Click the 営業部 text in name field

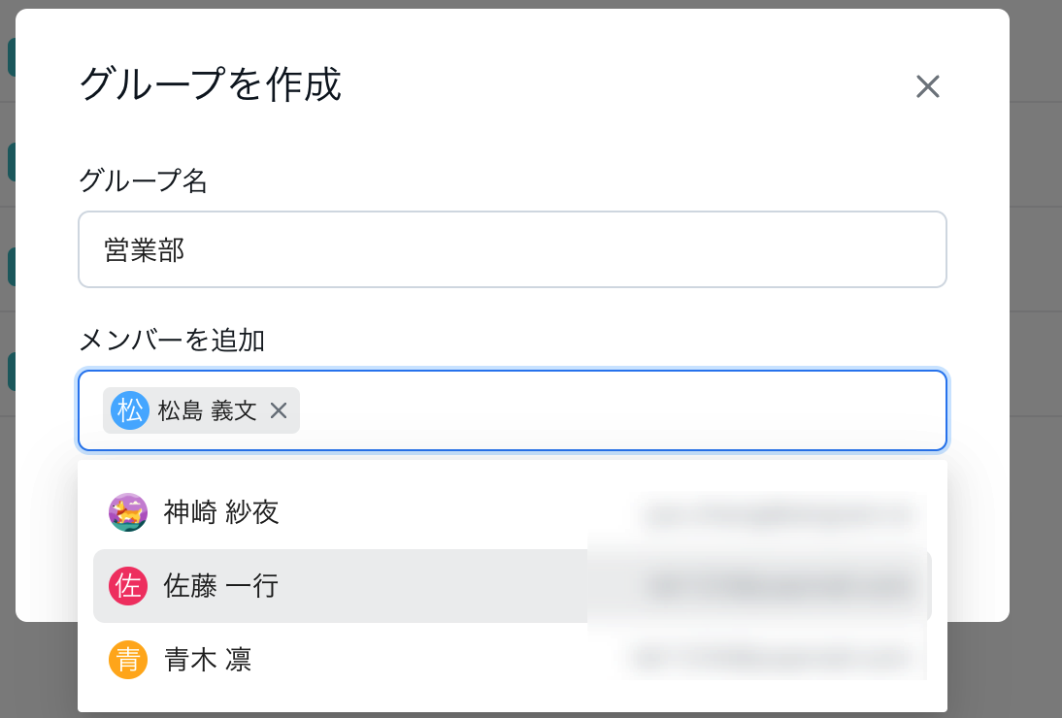(145, 250)
